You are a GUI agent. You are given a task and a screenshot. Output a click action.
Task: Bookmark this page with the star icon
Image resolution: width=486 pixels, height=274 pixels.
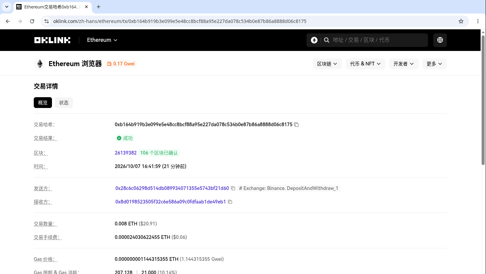pos(461,21)
